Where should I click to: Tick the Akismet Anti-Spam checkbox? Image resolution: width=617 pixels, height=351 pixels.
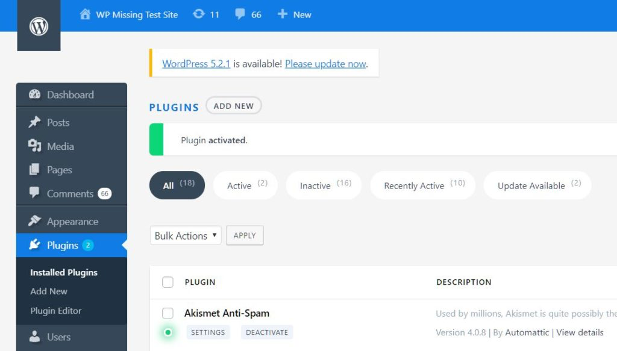coord(168,313)
